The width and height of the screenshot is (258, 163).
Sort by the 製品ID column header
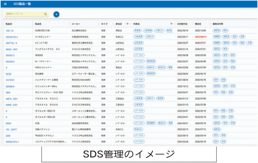tap(9, 24)
